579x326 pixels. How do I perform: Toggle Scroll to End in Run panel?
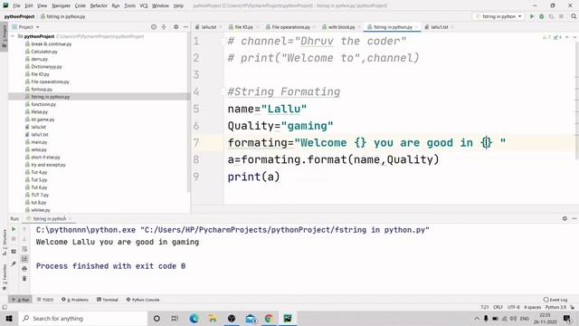coord(24,259)
